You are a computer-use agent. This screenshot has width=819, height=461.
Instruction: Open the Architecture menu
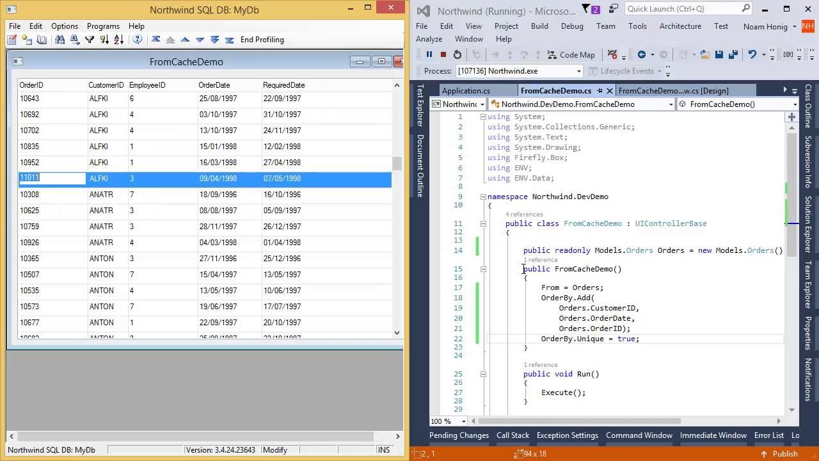(680, 26)
